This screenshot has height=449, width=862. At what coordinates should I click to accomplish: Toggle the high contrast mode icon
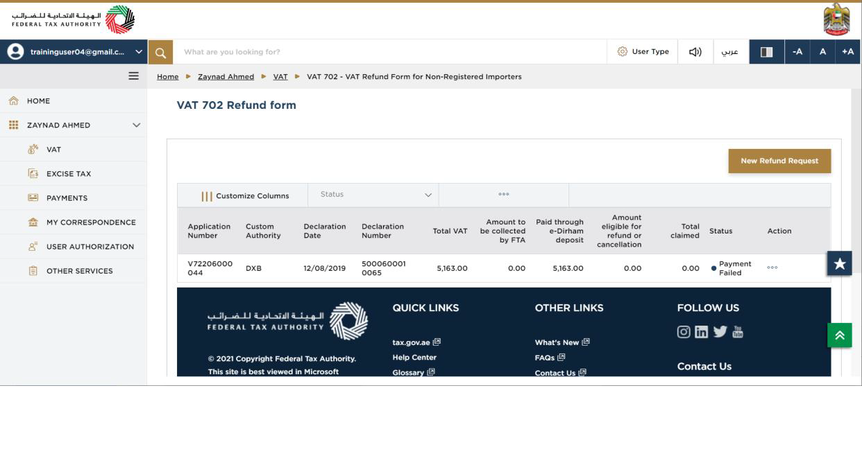tap(767, 52)
